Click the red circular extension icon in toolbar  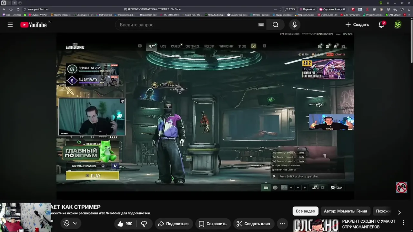(x=353, y=9)
